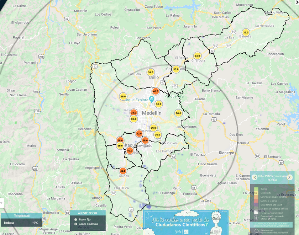Go to previous legend with left chevron

[255, 177]
